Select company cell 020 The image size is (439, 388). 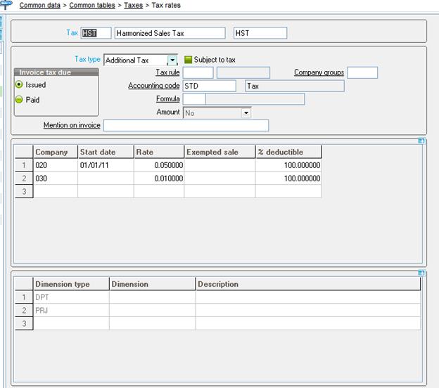pos(56,165)
